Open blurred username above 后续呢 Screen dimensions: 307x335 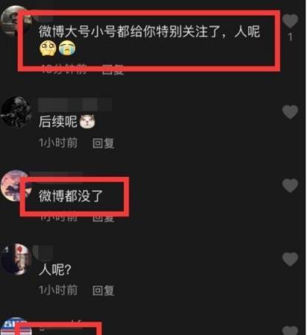tap(75, 105)
